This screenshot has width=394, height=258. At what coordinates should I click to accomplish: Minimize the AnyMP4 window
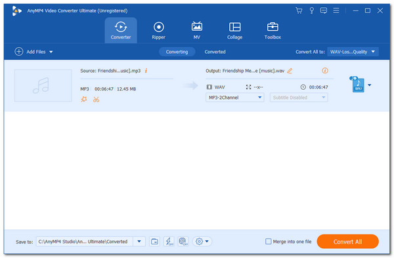355,10
